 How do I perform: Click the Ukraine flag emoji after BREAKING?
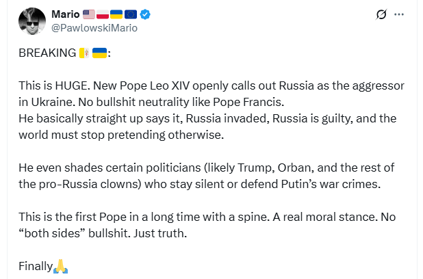point(99,53)
